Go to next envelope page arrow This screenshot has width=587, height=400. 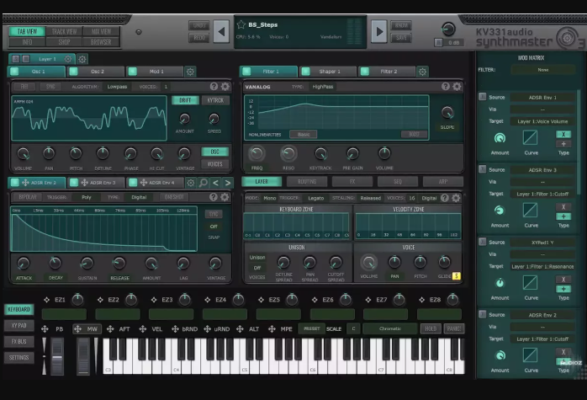(x=228, y=183)
